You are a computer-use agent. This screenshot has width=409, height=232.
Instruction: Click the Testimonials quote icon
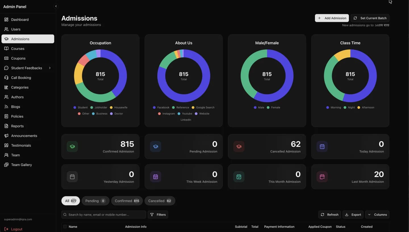pos(6,145)
